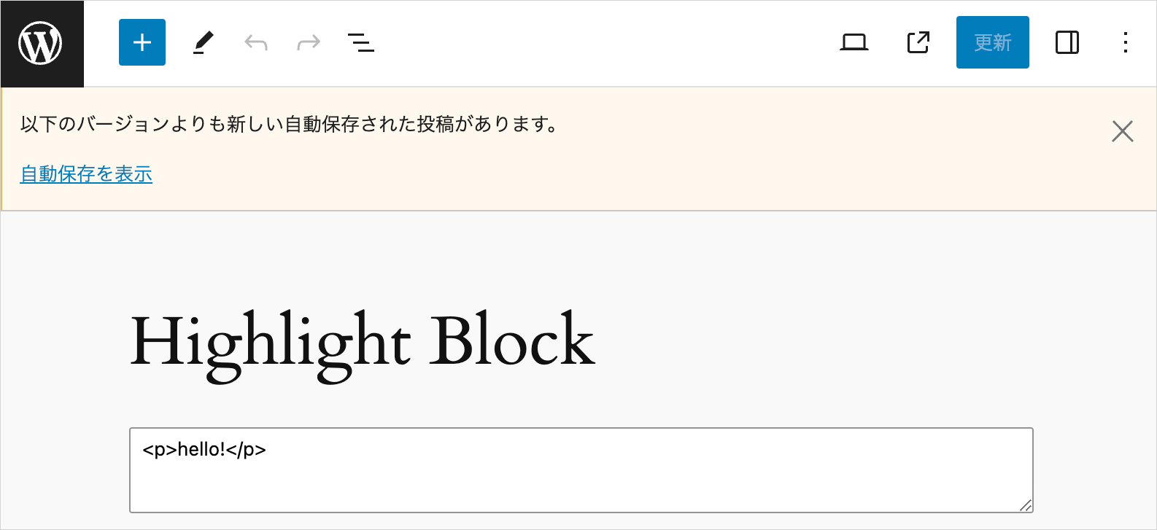
Task: Expand the laptop preview device dropdown
Action: 854,43
